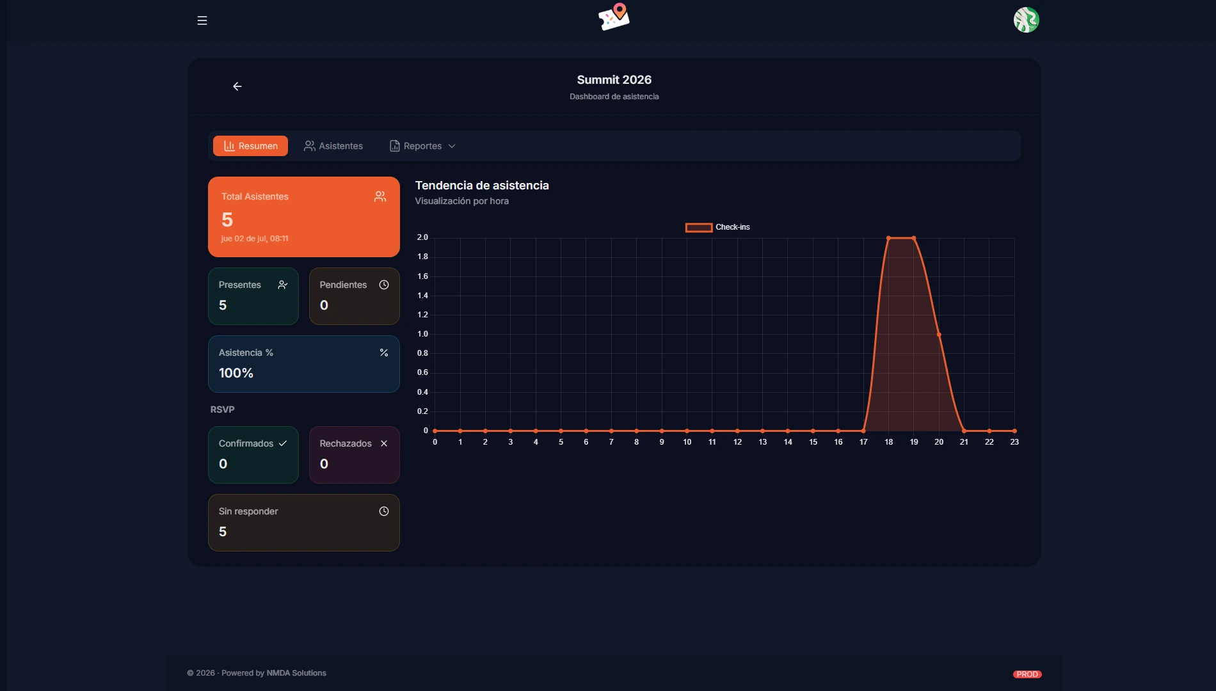This screenshot has width=1216, height=691.
Task: Open the hamburger menu
Action: [202, 20]
